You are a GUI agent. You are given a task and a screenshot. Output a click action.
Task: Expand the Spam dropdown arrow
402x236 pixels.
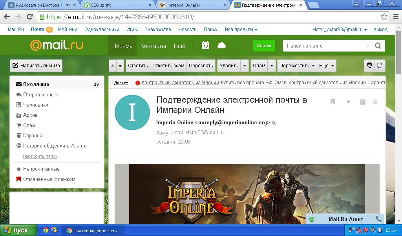coord(272,65)
